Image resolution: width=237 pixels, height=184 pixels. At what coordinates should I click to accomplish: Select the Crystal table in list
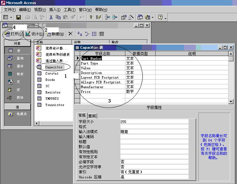pyautogui.click(x=52, y=73)
